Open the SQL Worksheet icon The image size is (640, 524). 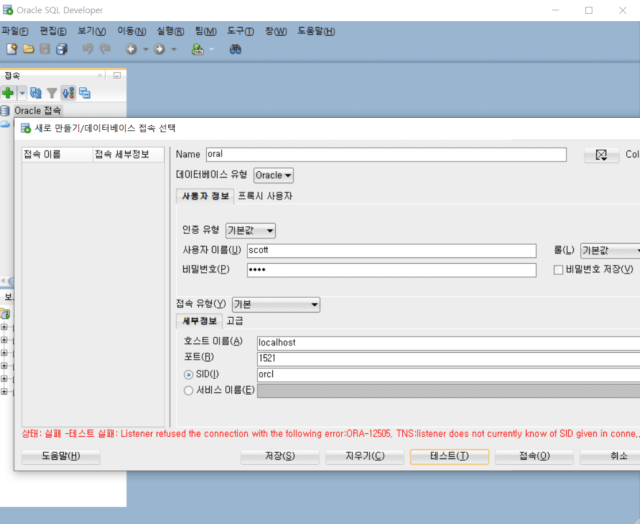pyautogui.click(x=198, y=49)
